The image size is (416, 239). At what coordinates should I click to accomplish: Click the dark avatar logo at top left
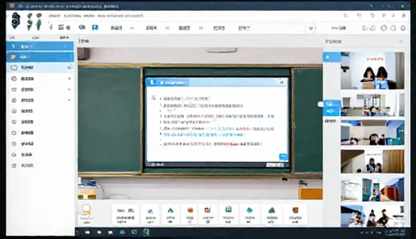tap(16, 20)
